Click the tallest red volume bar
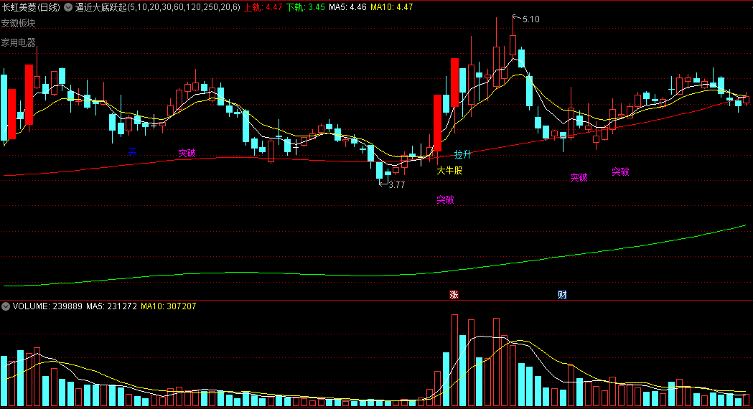The height and width of the screenshot is (409, 753). click(x=454, y=360)
